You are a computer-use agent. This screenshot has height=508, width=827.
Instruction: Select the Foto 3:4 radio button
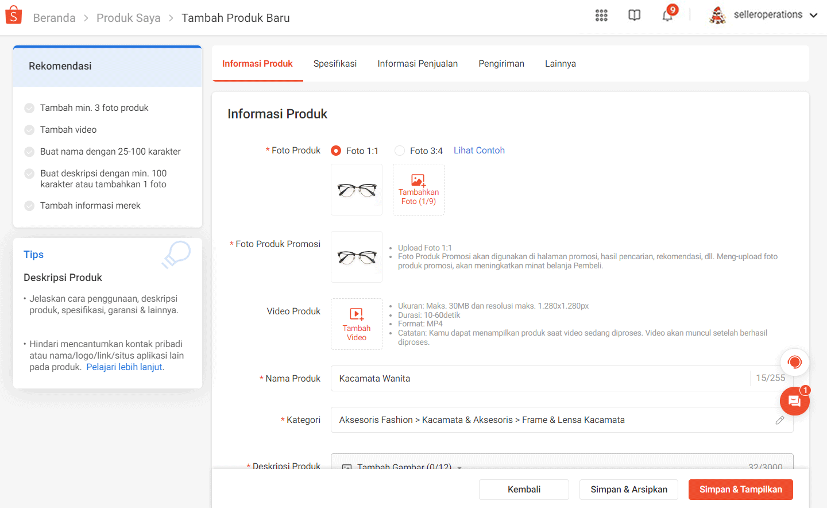tap(399, 151)
